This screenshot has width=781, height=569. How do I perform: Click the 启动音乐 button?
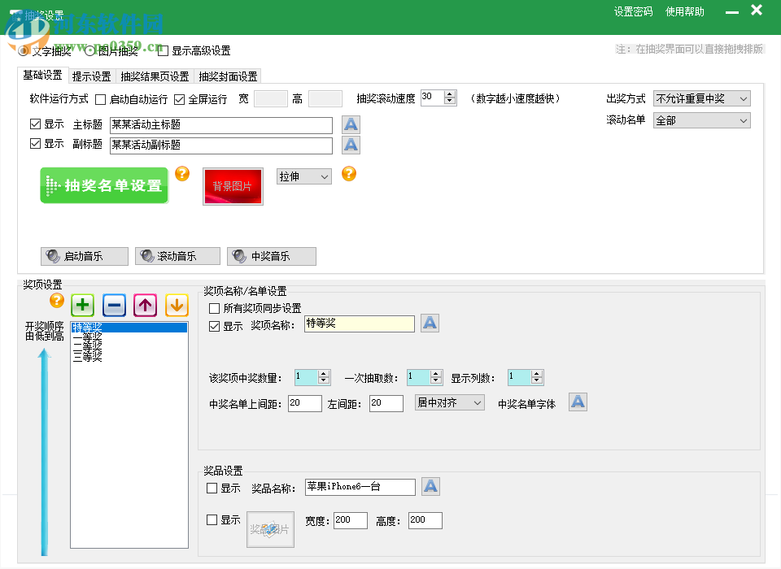tap(84, 256)
